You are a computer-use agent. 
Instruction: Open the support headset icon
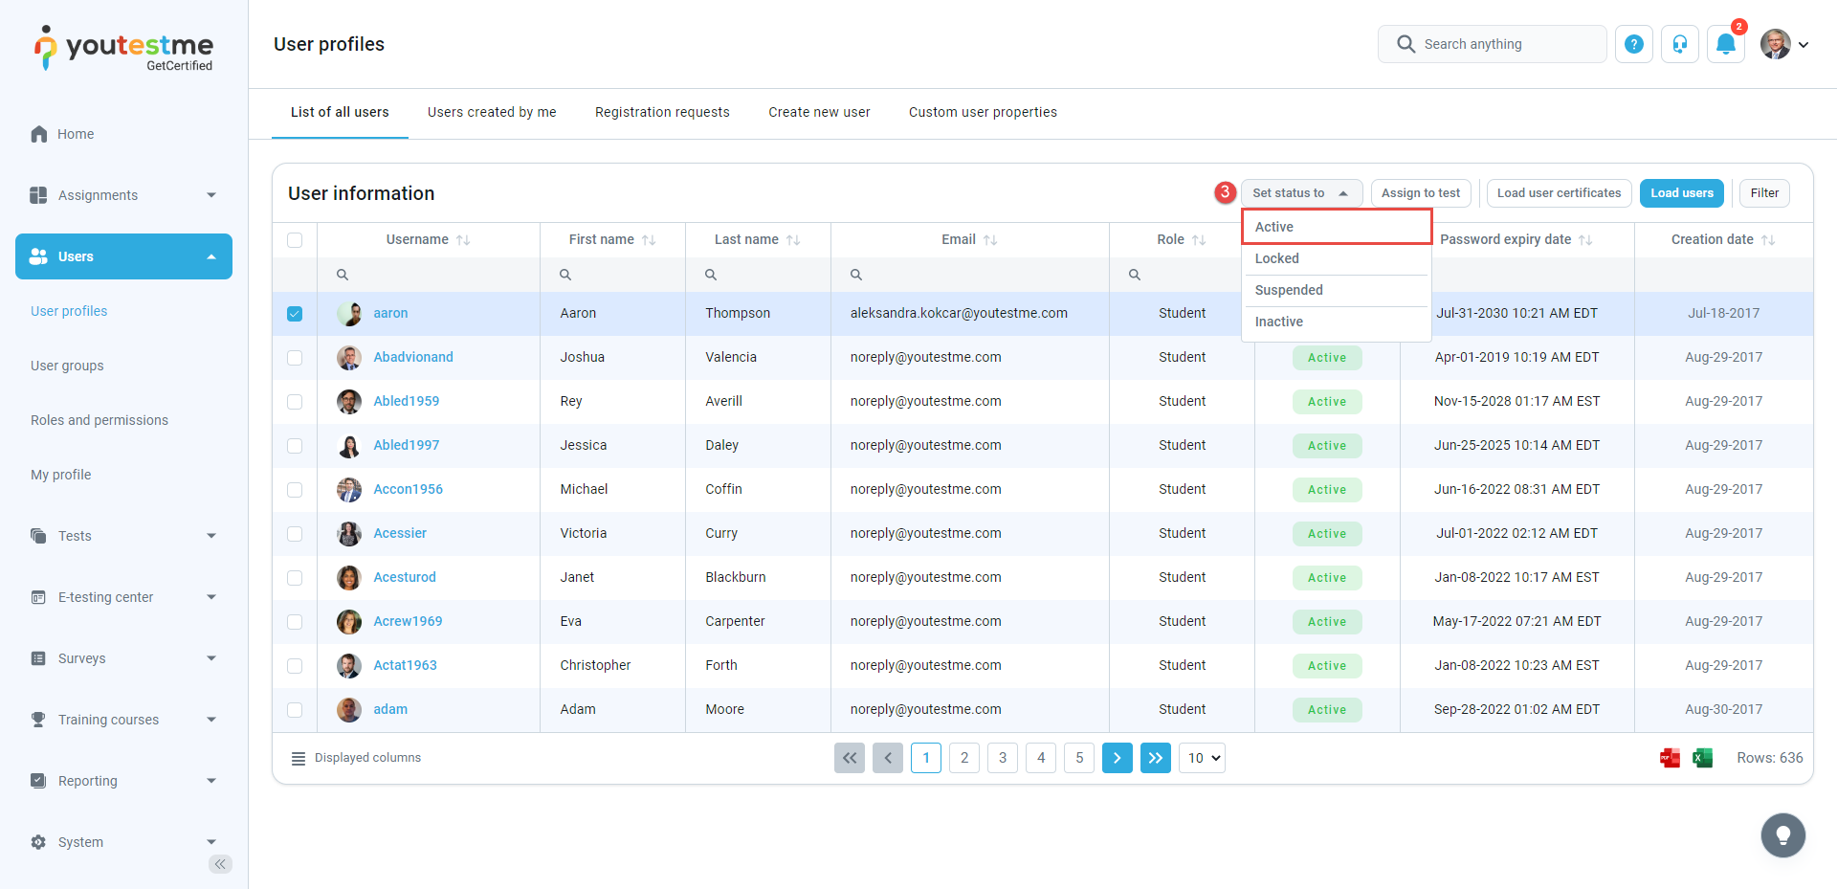(x=1680, y=44)
